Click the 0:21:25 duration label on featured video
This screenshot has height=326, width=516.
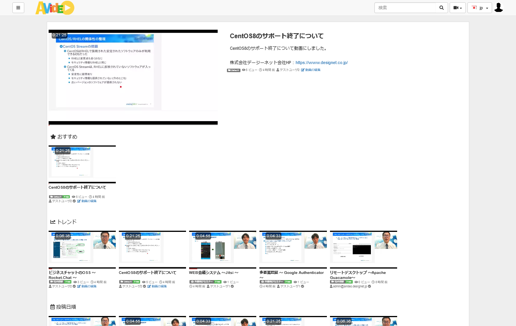(x=59, y=35)
